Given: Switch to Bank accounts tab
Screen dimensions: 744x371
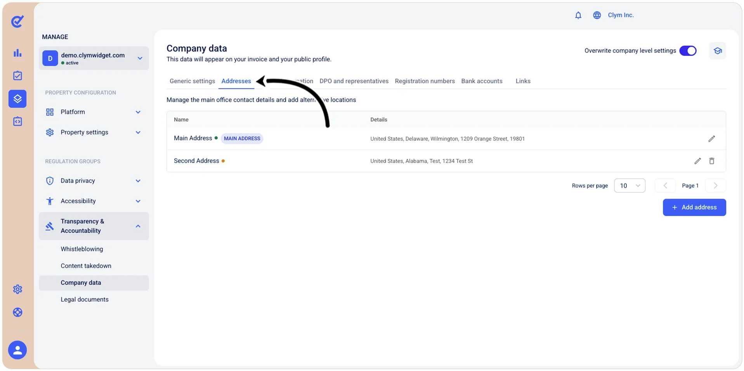Looking at the screenshot, I should 482,81.
